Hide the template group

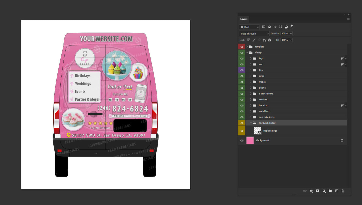click(x=242, y=47)
